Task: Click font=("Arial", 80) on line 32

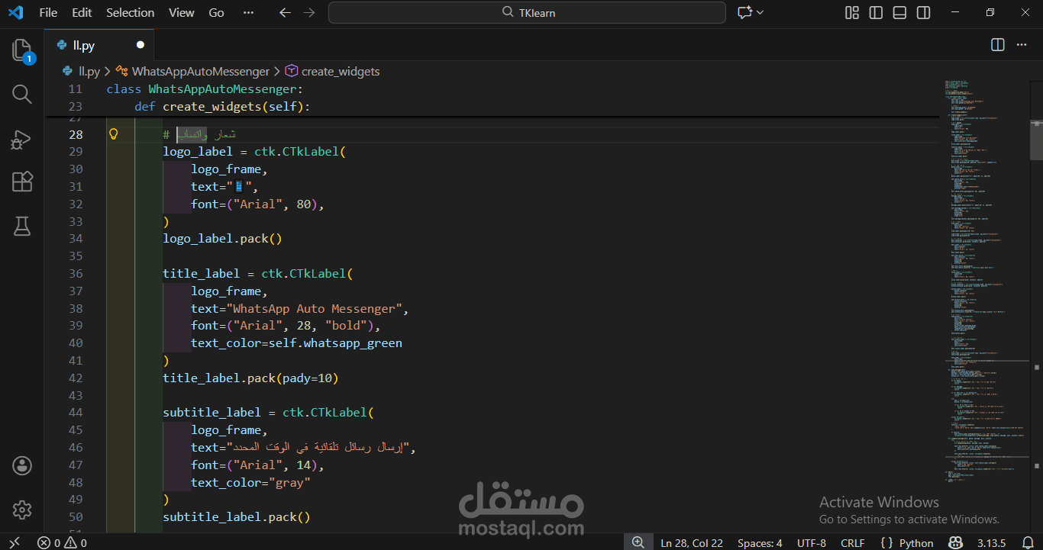Action: pos(254,204)
